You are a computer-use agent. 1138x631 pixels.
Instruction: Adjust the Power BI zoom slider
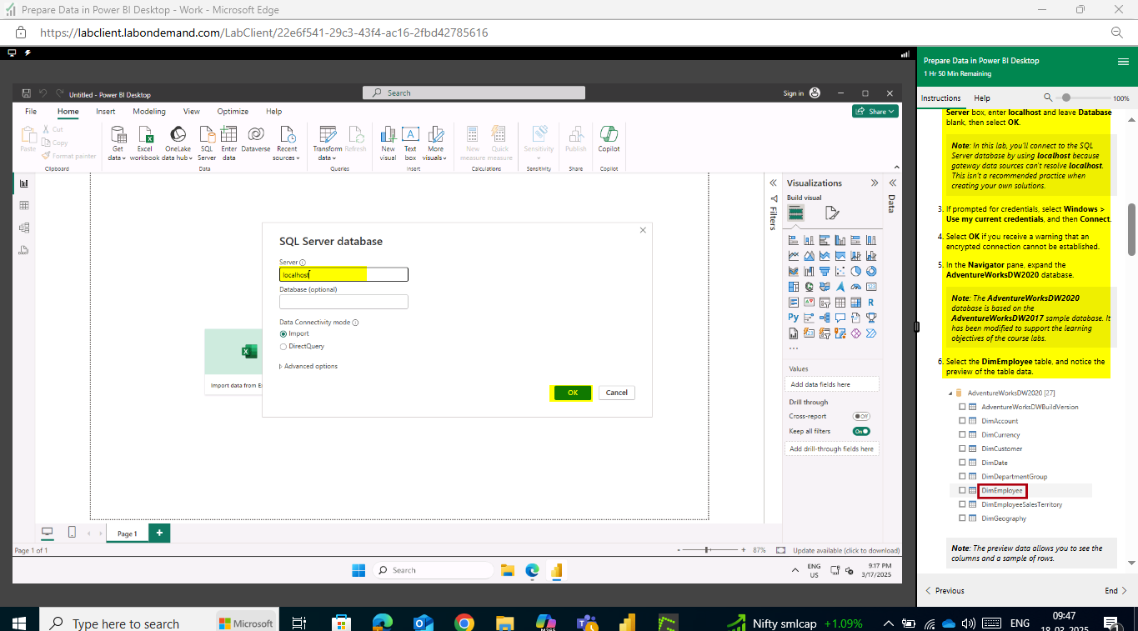click(708, 550)
